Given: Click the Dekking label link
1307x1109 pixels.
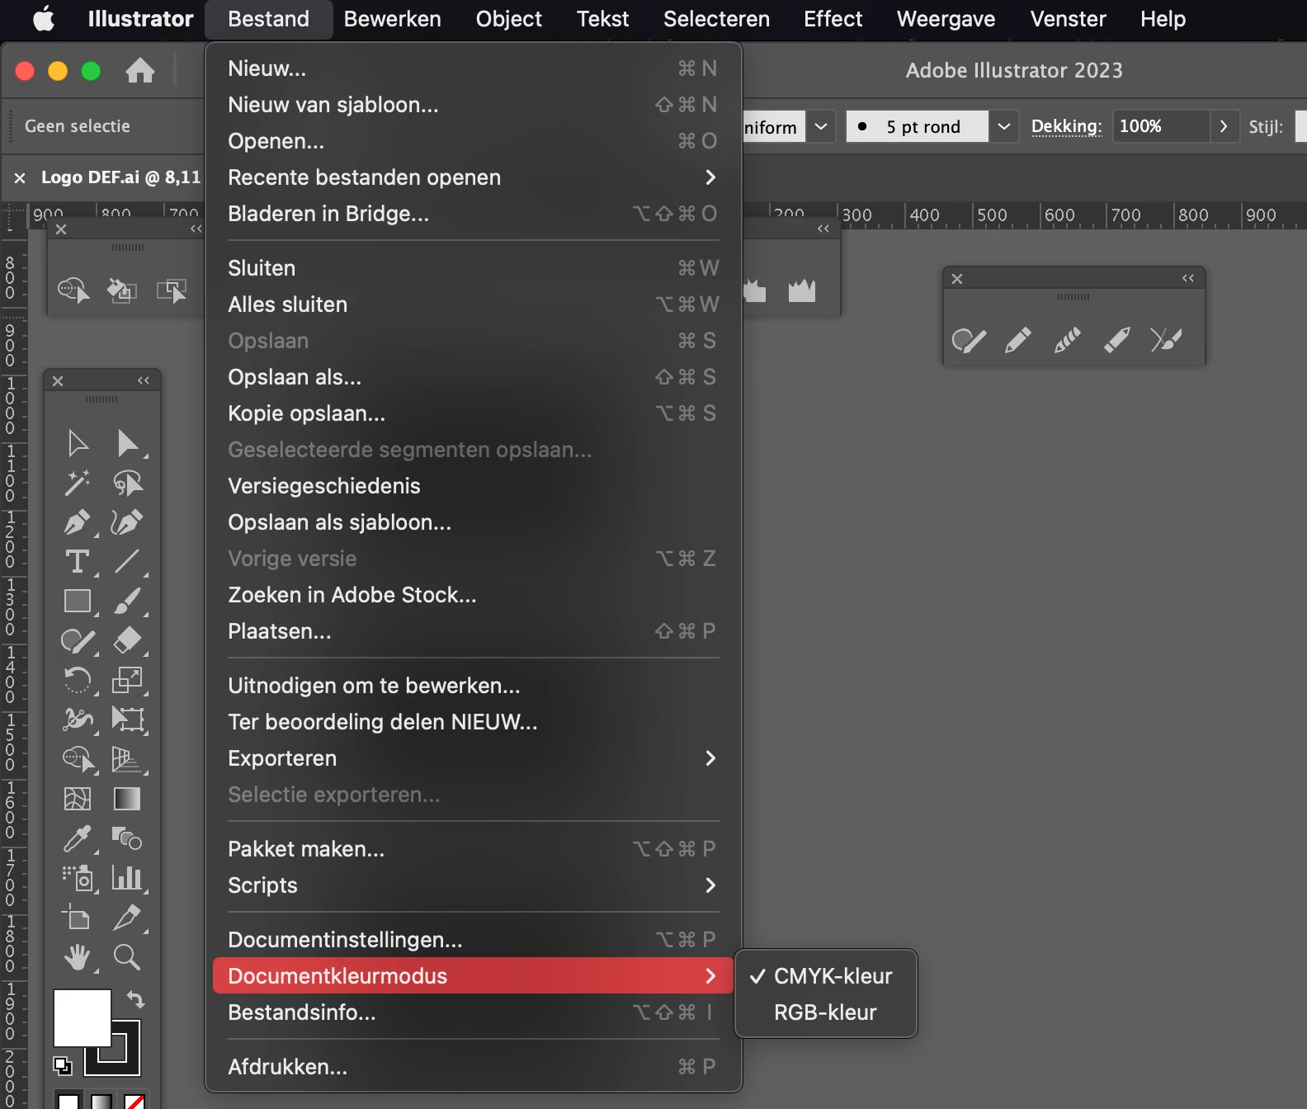Looking at the screenshot, I should [x=1067, y=126].
